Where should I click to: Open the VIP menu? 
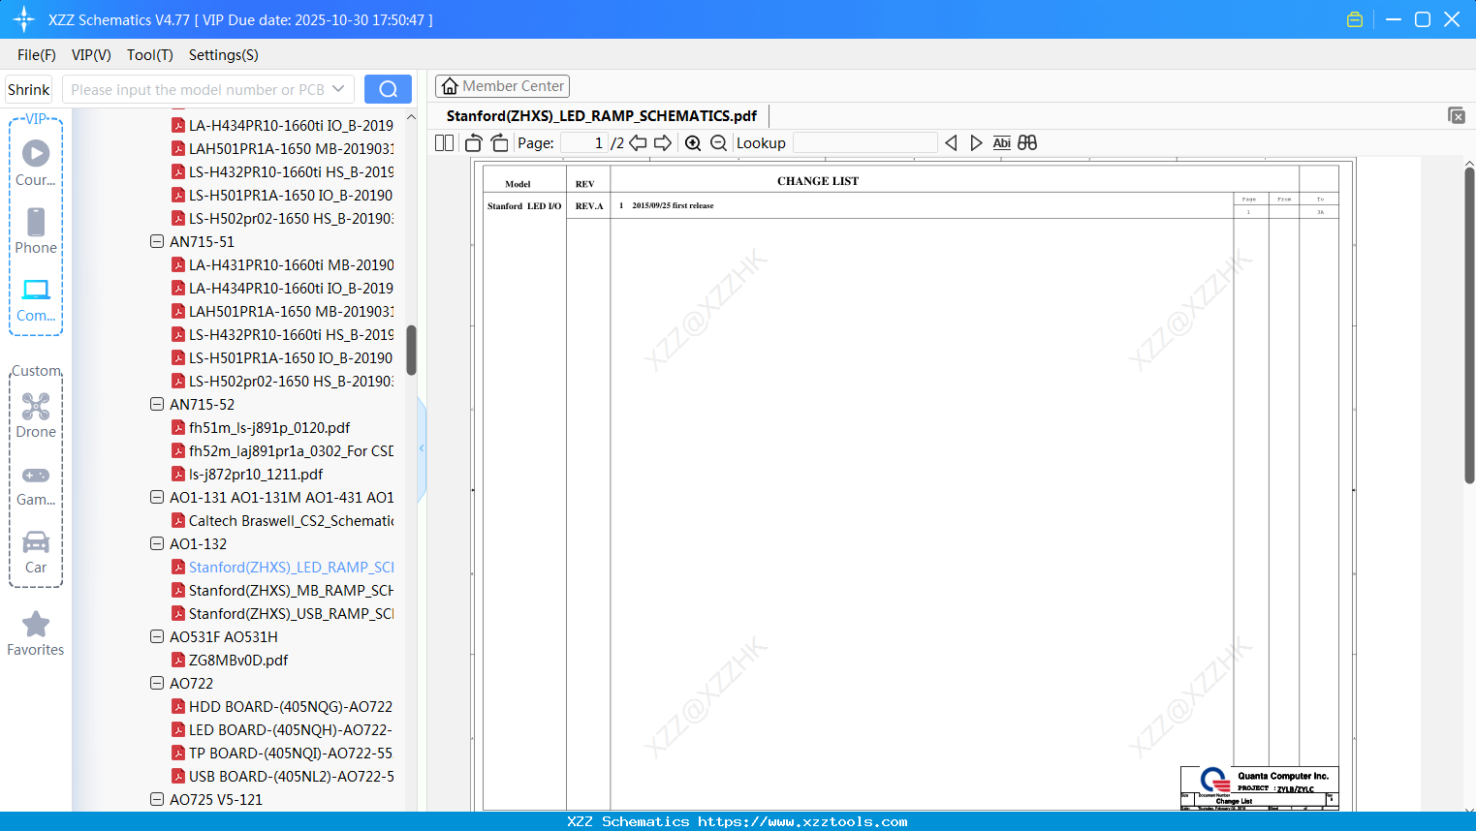(91, 55)
